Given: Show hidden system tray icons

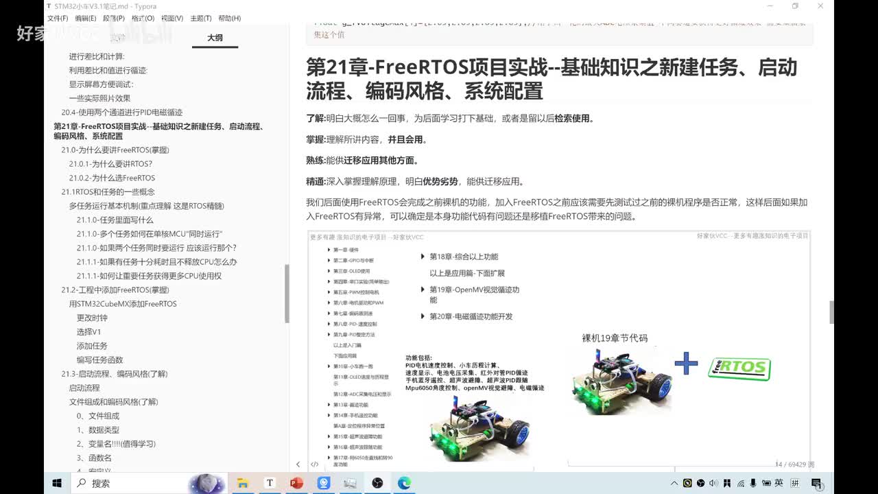Looking at the screenshot, I should tap(675, 483).
